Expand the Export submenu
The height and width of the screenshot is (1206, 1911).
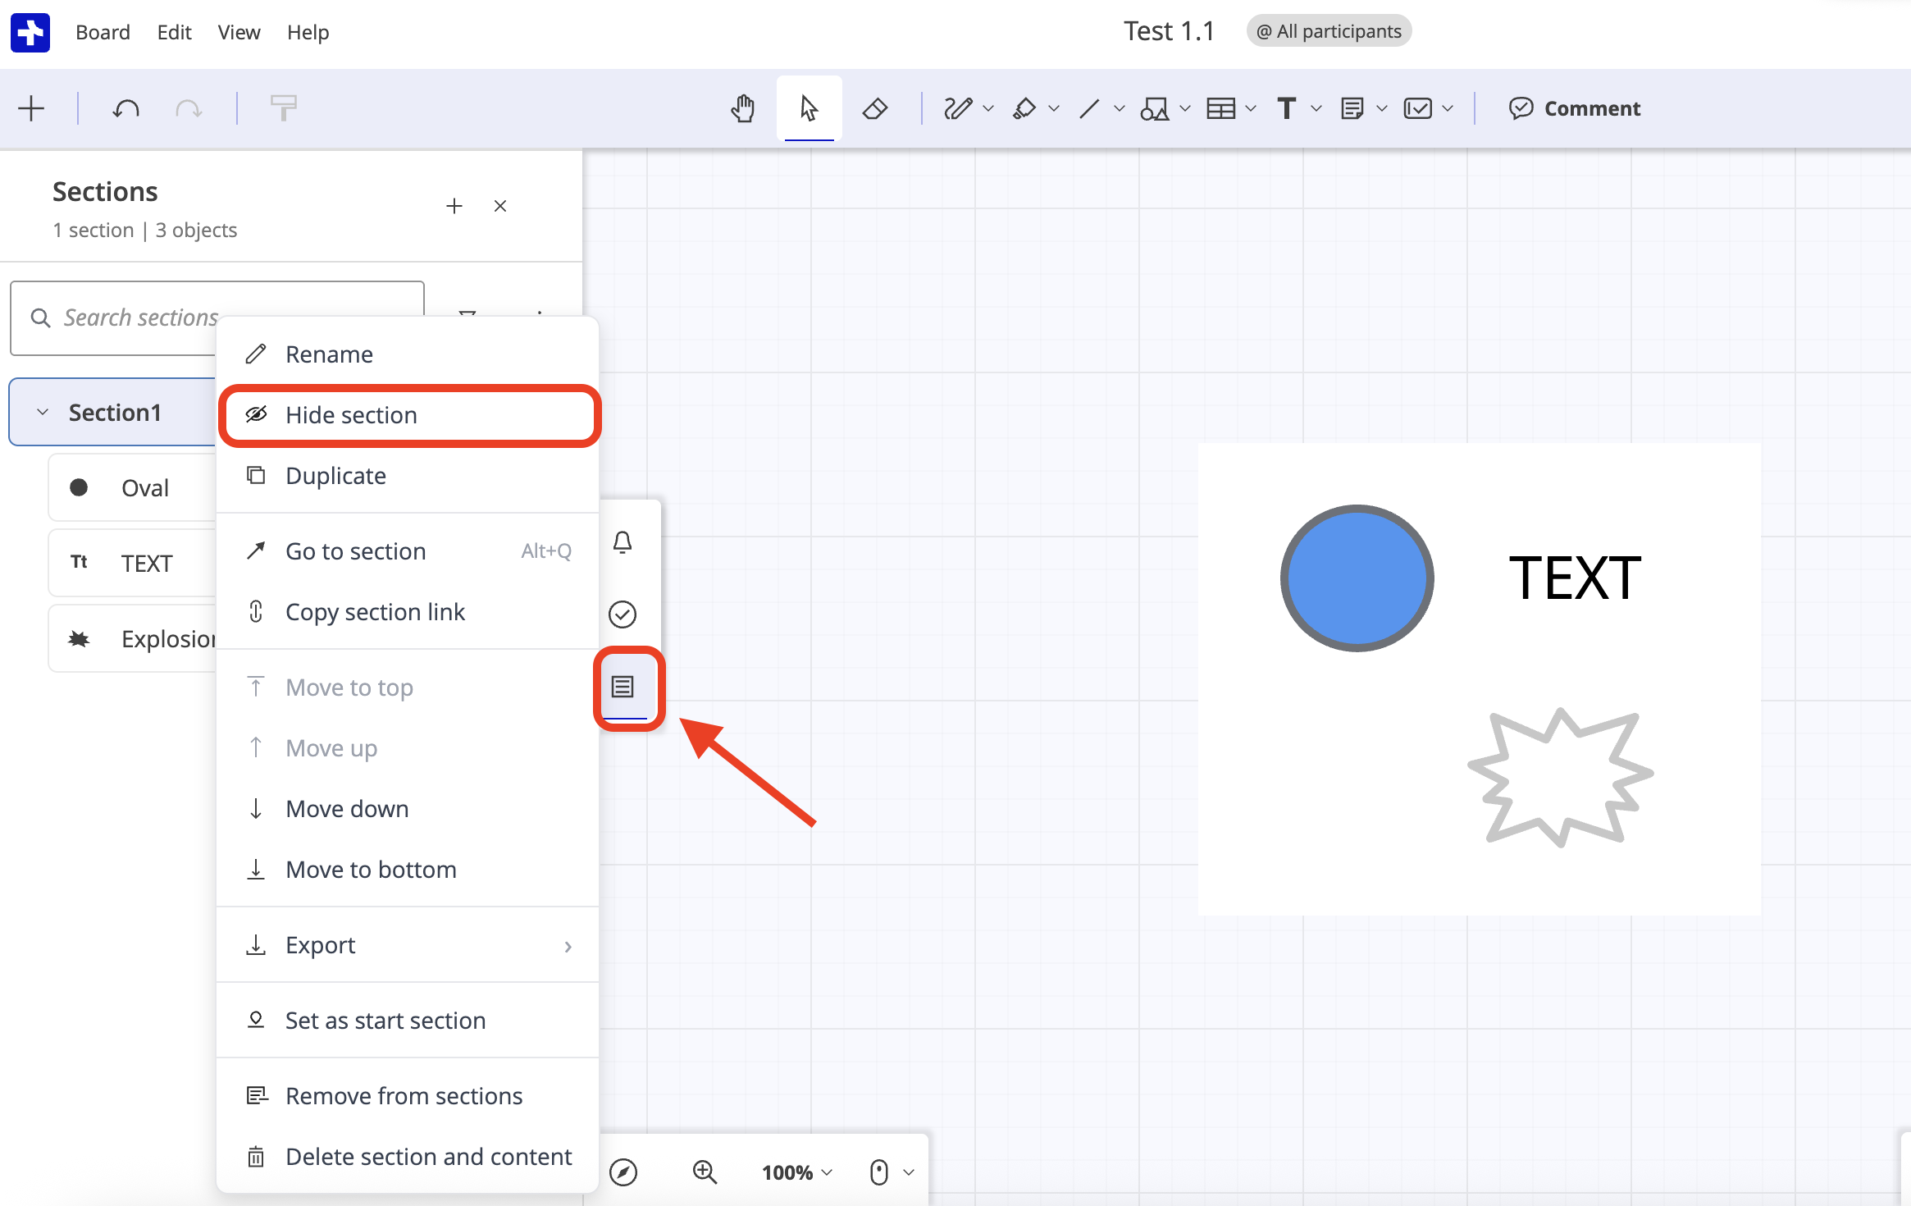pyautogui.click(x=408, y=945)
